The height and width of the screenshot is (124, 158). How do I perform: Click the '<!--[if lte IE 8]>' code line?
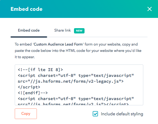(x=40, y=70)
